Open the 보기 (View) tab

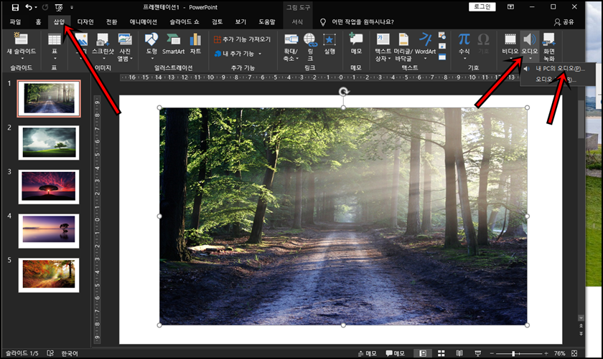[240, 22]
